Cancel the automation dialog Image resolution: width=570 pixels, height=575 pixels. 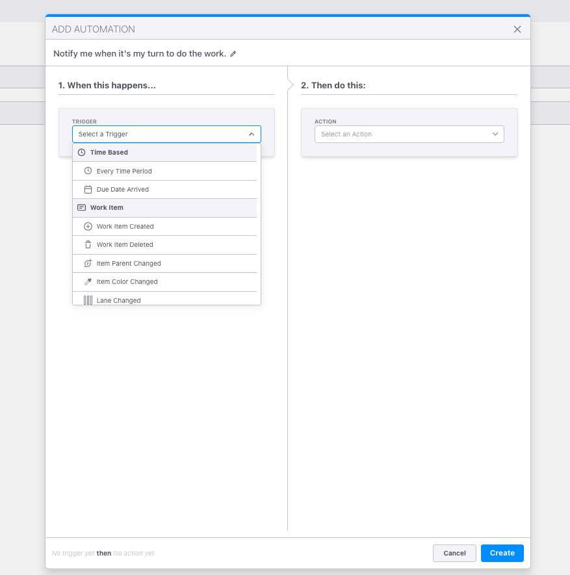click(454, 553)
